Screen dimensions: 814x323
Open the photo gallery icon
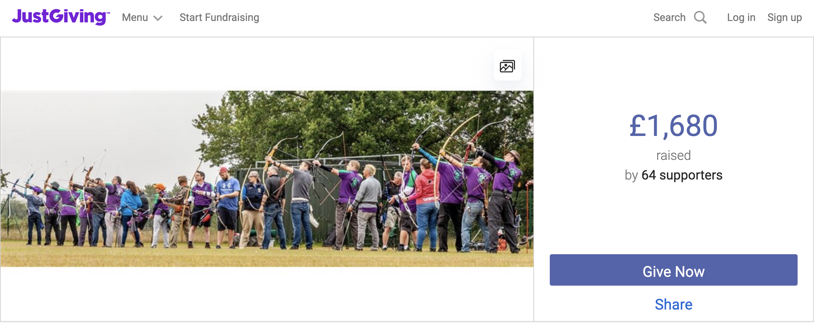tap(507, 66)
